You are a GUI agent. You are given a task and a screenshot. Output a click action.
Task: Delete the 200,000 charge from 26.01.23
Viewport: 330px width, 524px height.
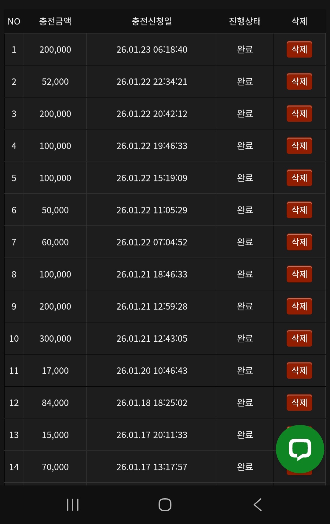[x=299, y=49]
